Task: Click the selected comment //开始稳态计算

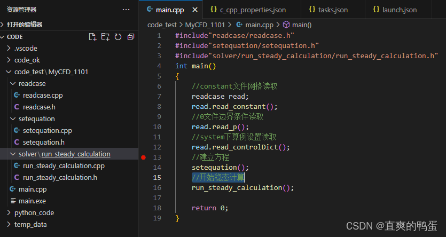Action: tap(218, 178)
